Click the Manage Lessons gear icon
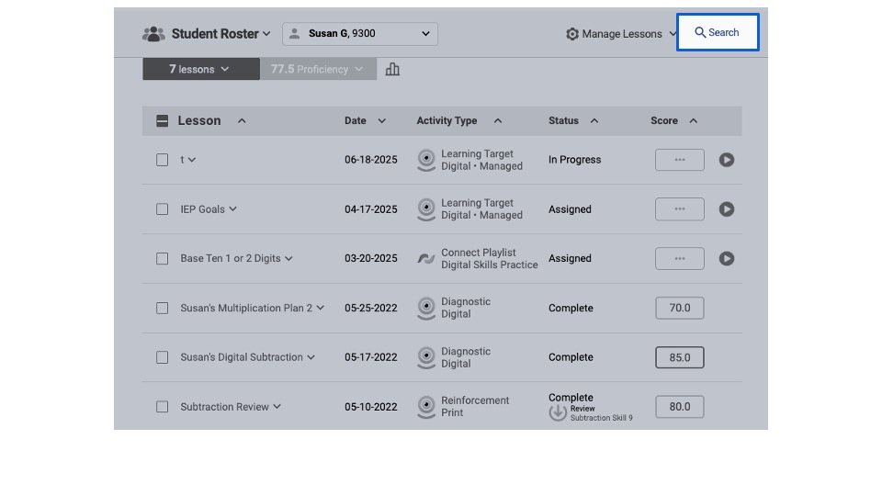Viewport: 882px width, 496px height. click(x=572, y=34)
